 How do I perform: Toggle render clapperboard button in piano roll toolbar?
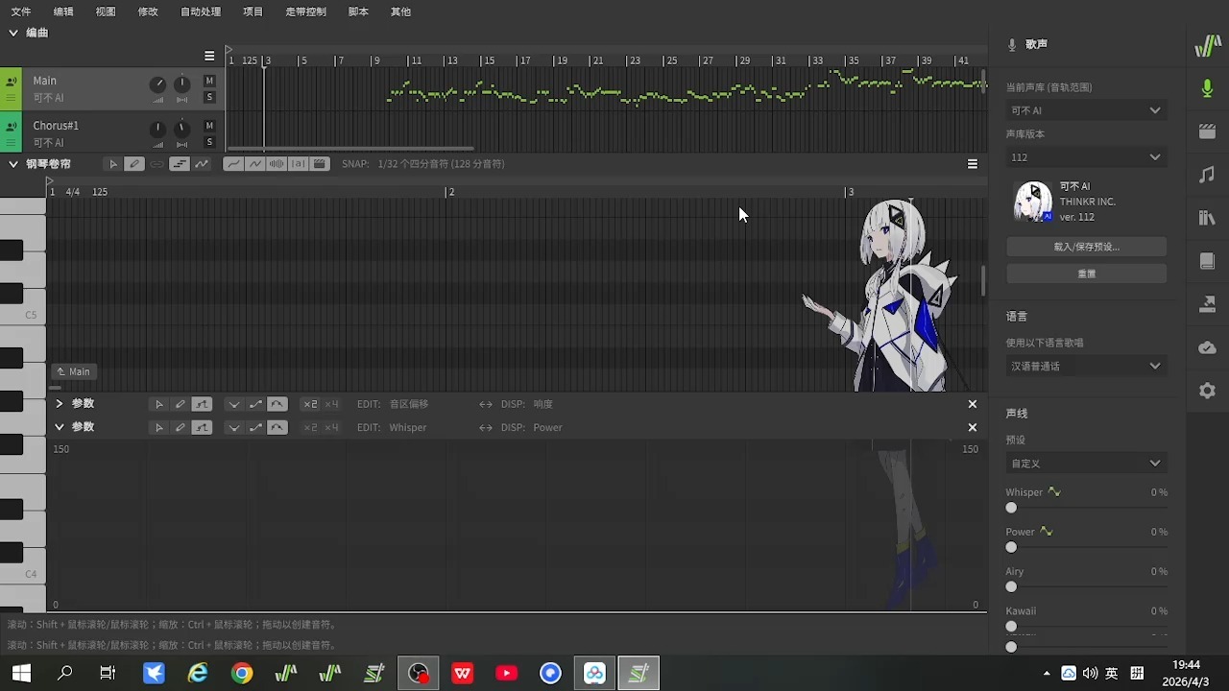point(321,164)
